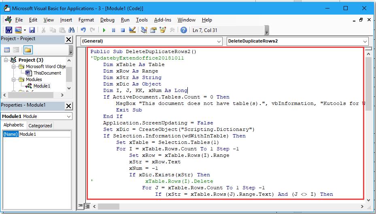Open the File menu
Screen dimensions: 376x214
[x=19, y=20]
